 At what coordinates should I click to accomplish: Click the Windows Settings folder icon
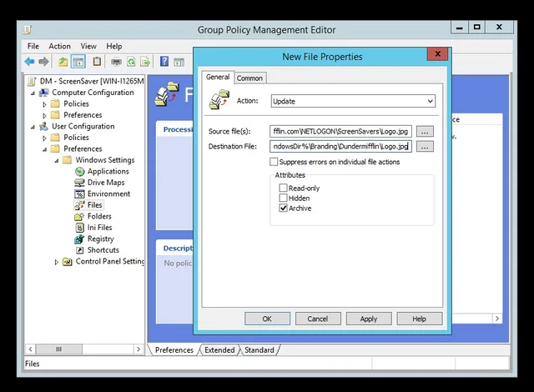[x=67, y=160]
